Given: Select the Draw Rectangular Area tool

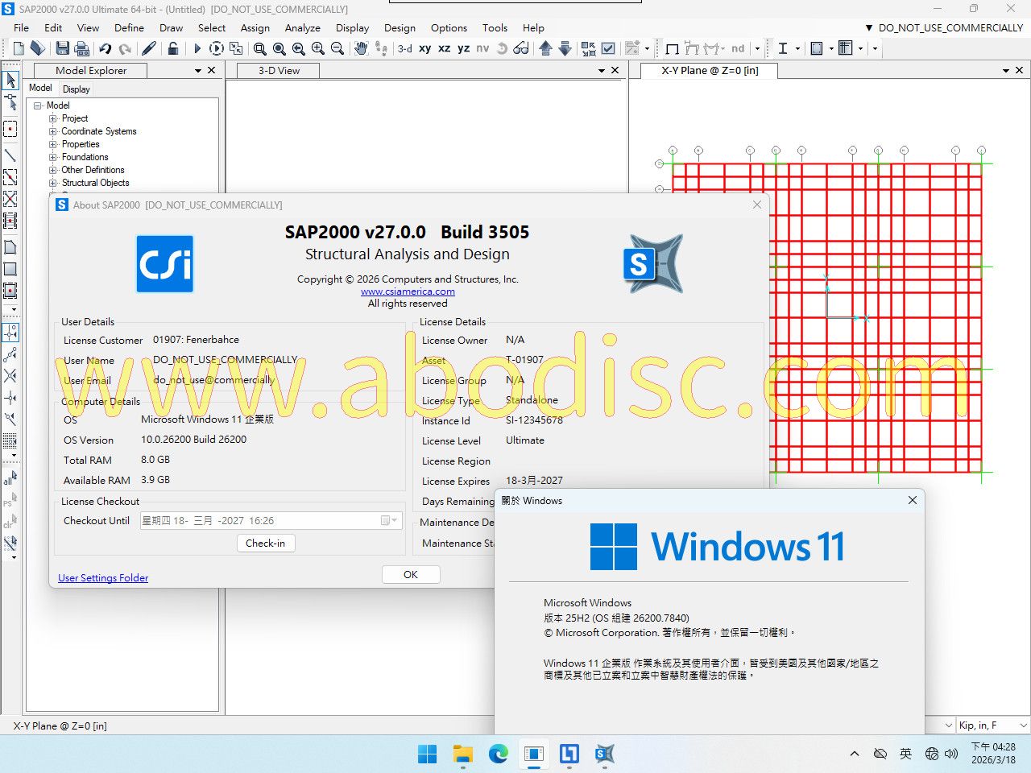Looking at the screenshot, I should click(x=10, y=269).
